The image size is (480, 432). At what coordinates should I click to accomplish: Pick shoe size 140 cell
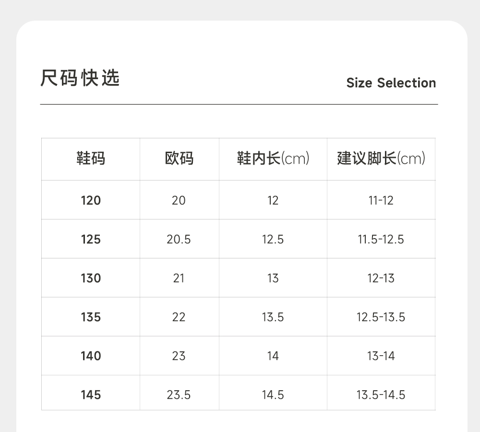[x=91, y=356]
